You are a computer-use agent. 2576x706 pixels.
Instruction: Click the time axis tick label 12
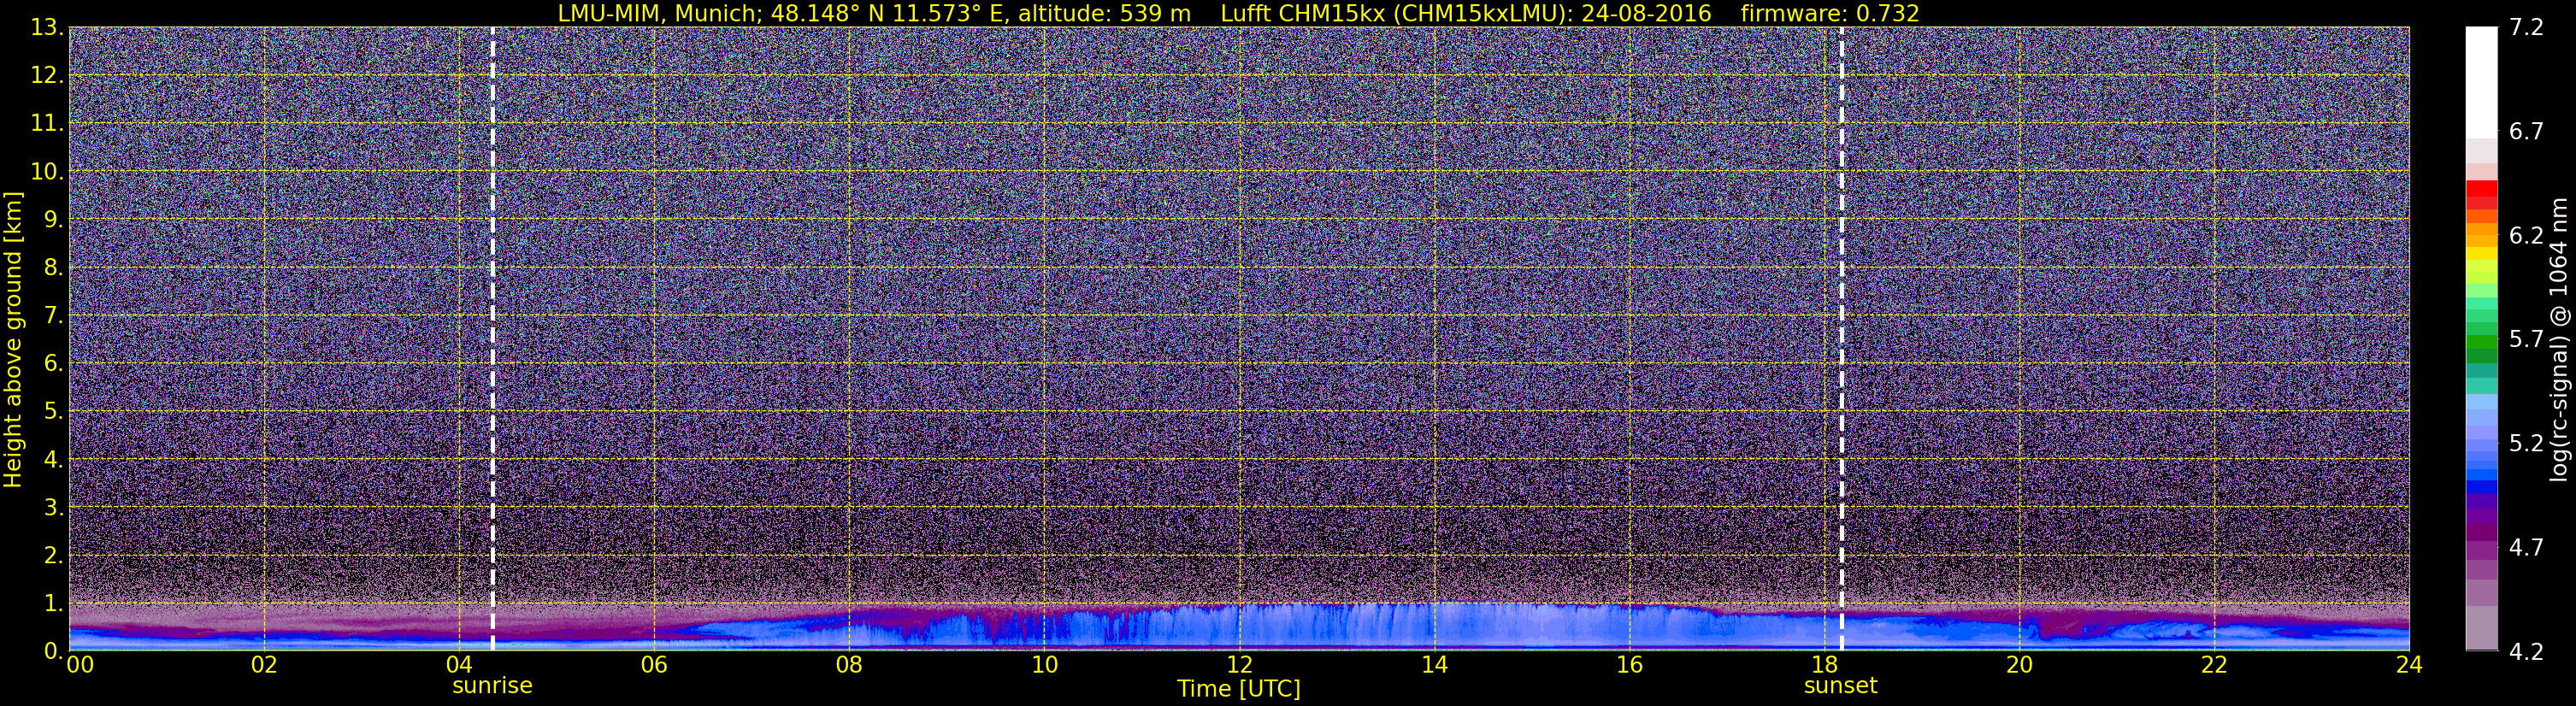1239,665
